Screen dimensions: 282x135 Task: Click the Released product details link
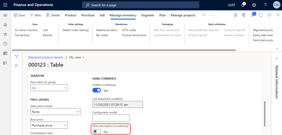46,57
